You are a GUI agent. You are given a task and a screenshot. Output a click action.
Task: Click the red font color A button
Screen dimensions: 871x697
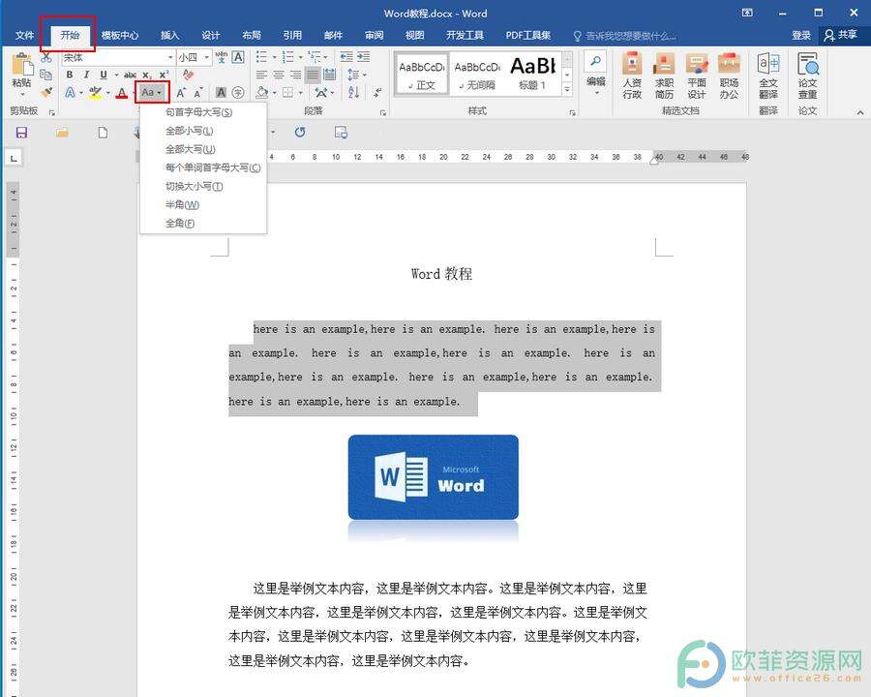point(122,93)
